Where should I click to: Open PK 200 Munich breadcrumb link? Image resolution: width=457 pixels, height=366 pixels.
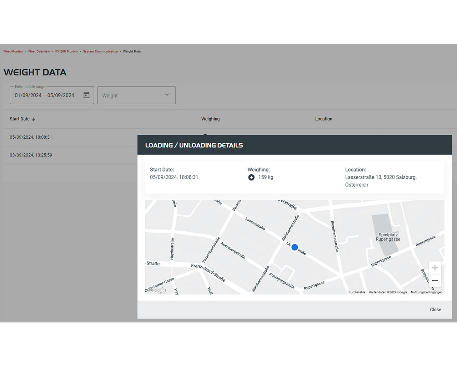[66, 51]
